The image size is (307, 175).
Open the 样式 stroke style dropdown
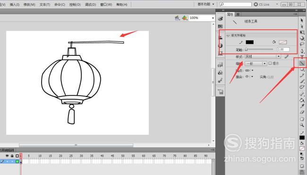[x=263, y=57]
